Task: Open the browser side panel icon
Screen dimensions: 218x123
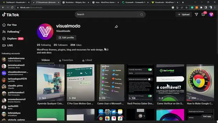Action: [206, 8]
